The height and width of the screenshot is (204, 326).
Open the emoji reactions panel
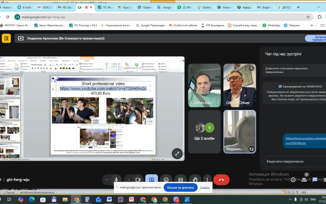166,180
